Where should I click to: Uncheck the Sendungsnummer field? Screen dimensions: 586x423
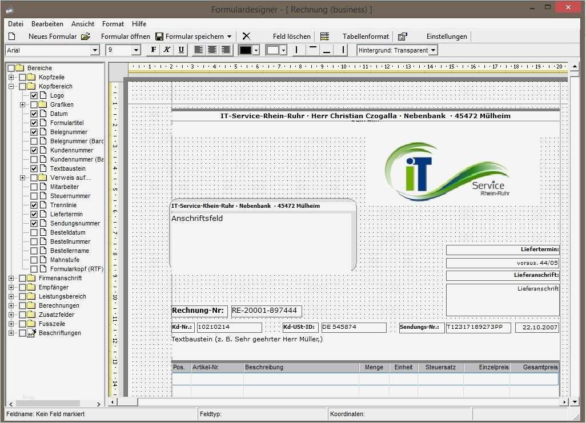[35, 223]
